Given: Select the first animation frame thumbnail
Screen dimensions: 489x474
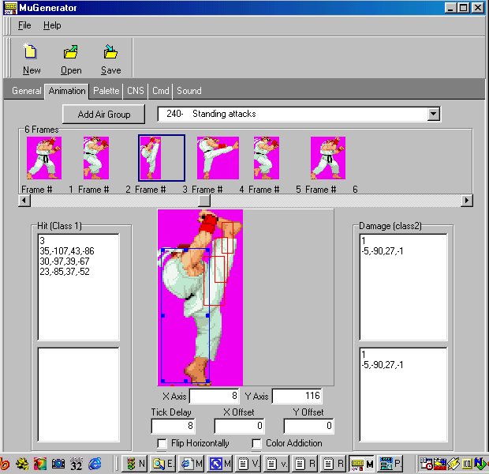Looking at the screenshot, I should [x=43, y=157].
